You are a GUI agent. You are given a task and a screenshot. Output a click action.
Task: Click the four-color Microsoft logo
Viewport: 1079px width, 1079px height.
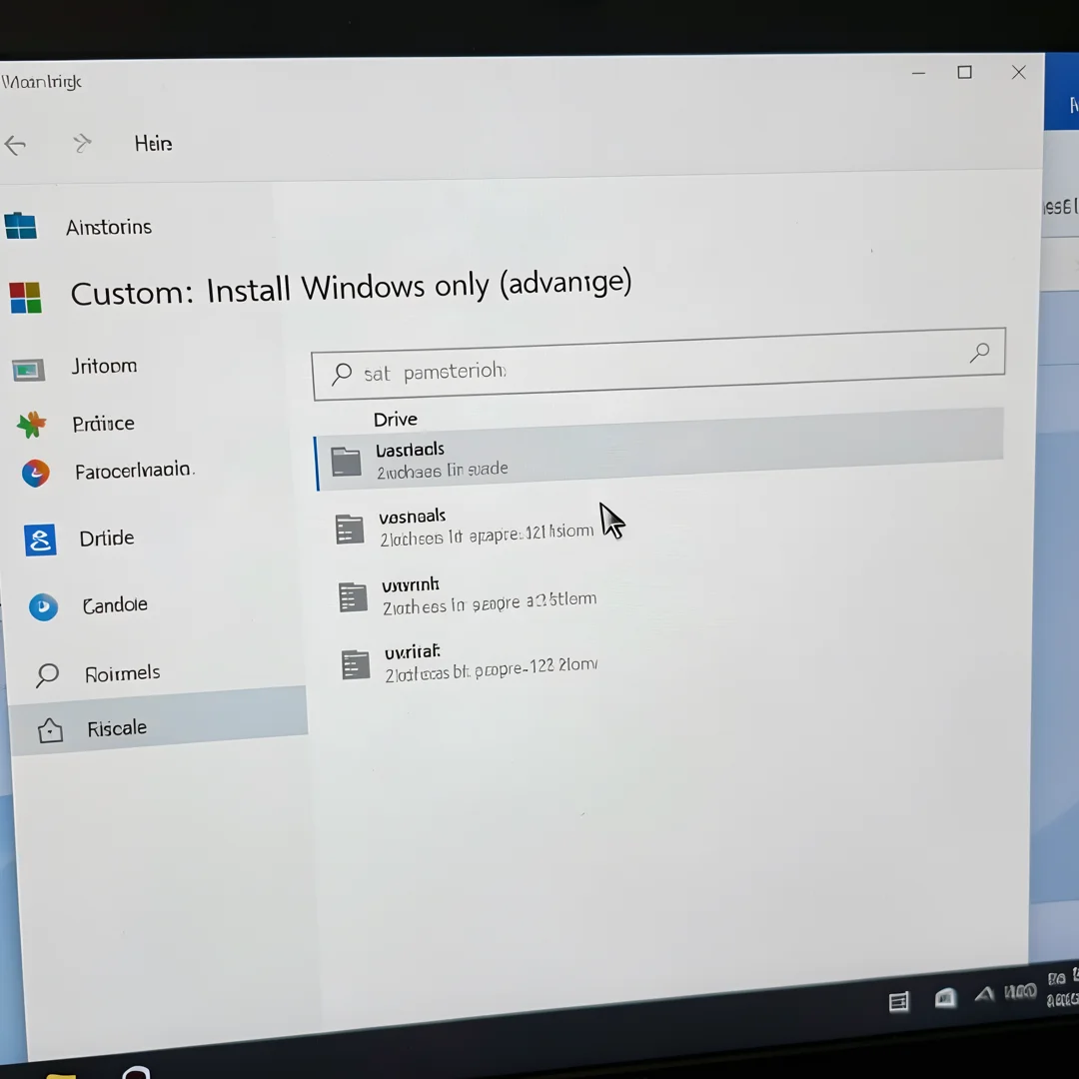[25, 298]
